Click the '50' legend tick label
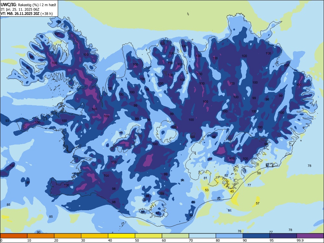The width and height of the screenshot is (324, 243). point(137,240)
